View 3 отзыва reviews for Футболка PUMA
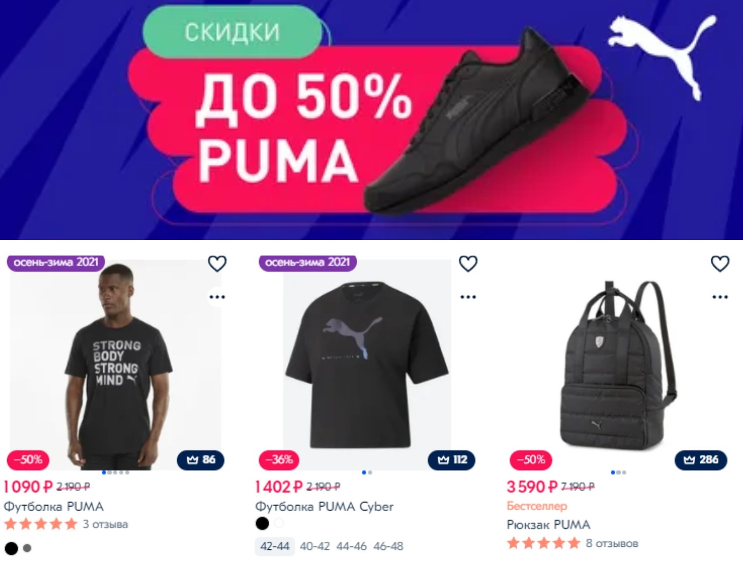 [105, 524]
